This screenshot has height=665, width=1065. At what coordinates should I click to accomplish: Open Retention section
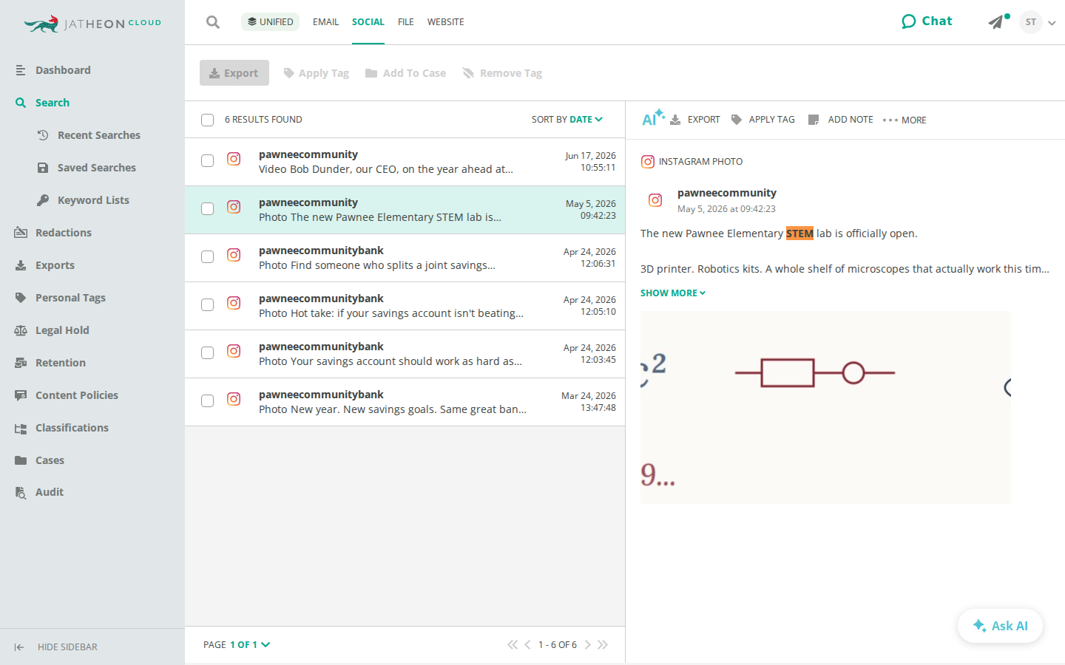(61, 363)
